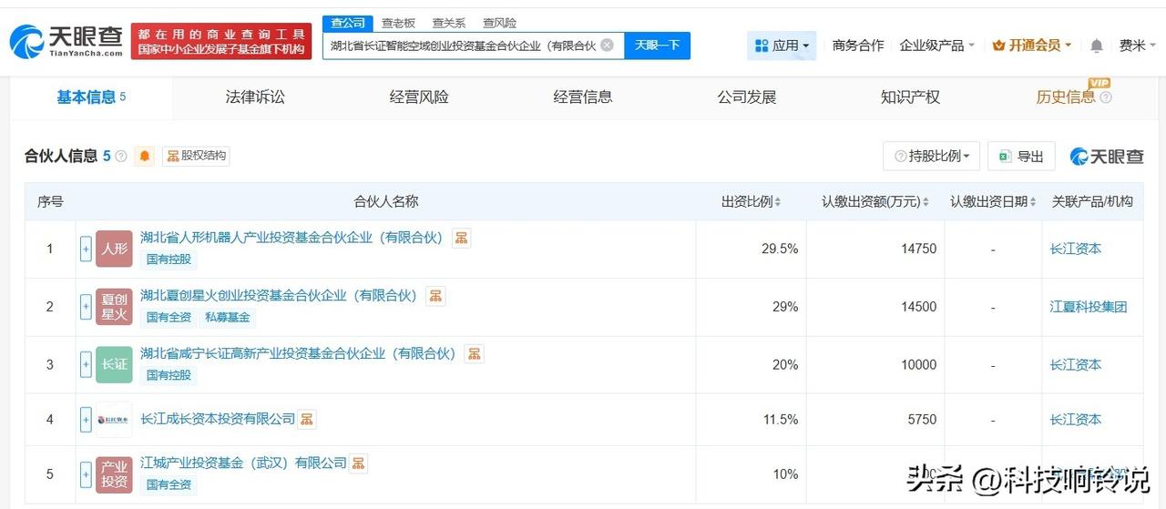Image resolution: width=1166 pixels, height=509 pixels.
Task: Open the 持股比例 dropdown
Action: pos(931,156)
